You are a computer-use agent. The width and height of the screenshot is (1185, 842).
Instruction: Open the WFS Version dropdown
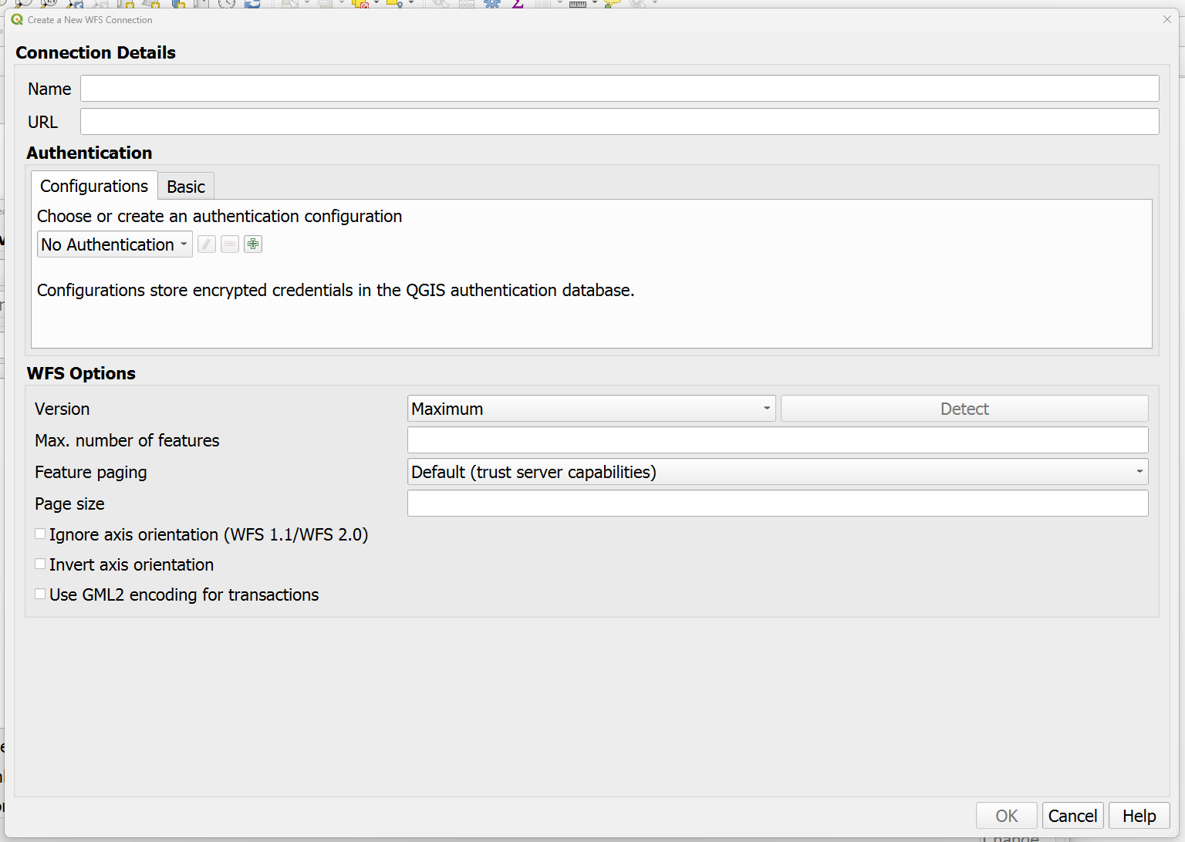(591, 408)
